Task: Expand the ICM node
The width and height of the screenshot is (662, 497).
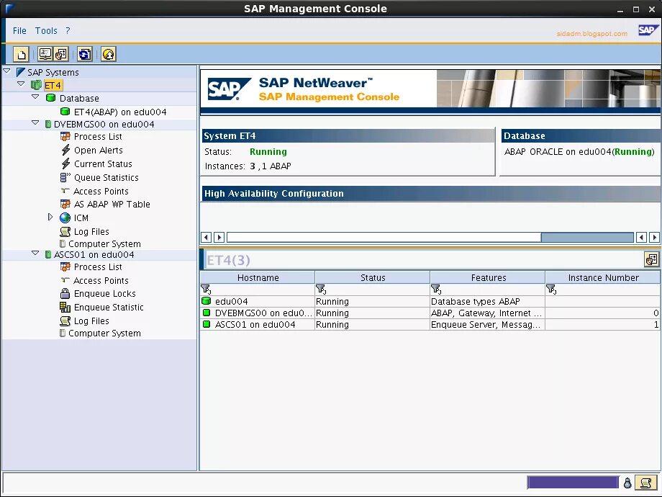Action: point(50,217)
